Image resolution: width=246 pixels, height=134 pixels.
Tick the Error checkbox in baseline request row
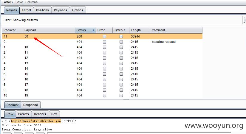pos(104,42)
